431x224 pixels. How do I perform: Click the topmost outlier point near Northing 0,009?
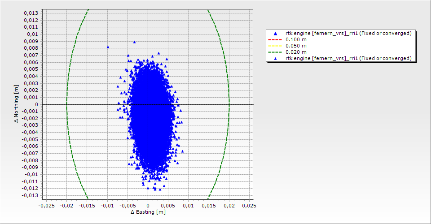point(134,42)
